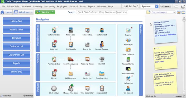186x98 pixels.
Task: Open the Inventory menu
Action: point(38,7)
